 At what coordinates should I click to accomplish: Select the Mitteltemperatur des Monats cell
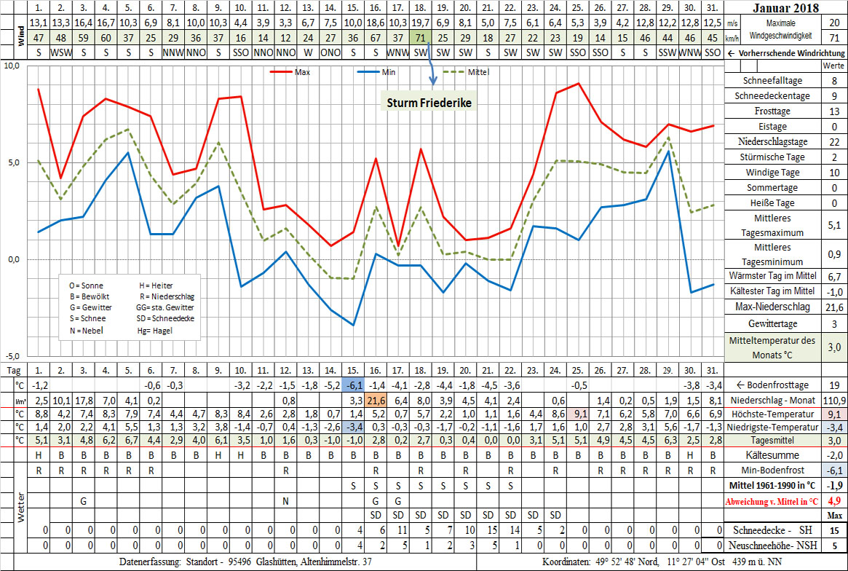point(774,347)
